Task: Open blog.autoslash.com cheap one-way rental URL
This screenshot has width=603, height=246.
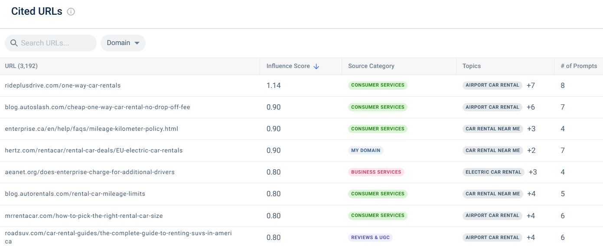Action: coord(98,107)
